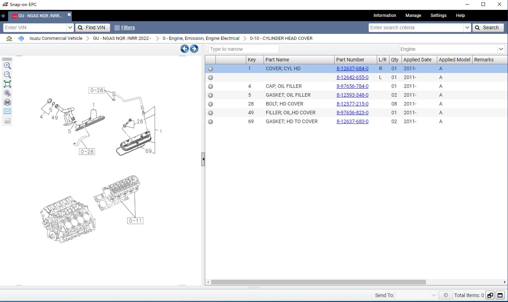
Task: Add FILLER; OIL,HD COVER plus icon
Action: click(x=210, y=113)
